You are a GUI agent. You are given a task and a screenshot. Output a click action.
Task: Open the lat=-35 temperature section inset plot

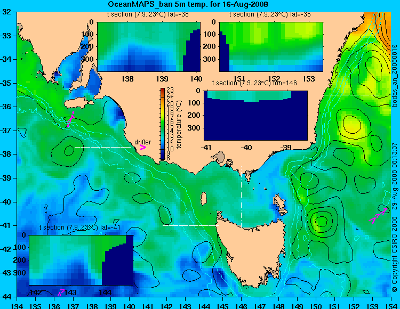tap(271, 47)
